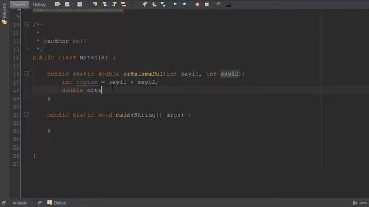Click closing brace on line 26
The height and width of the screenshot is (207, 369).
pyautogui.click(x=35, y=156)
